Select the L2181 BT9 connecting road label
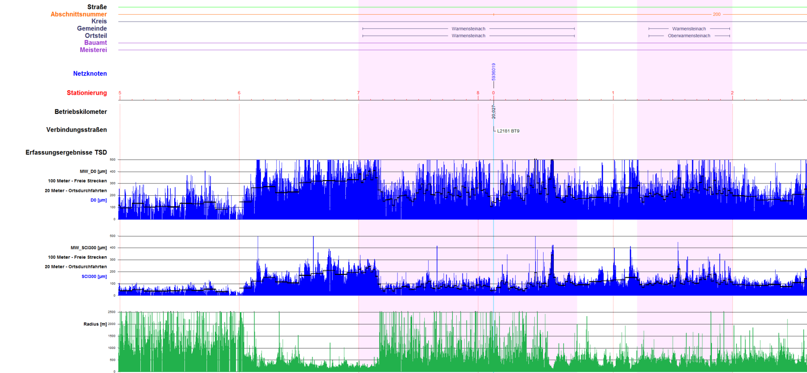This screenshot has width=807, height=373. click(x=508, y=131)
